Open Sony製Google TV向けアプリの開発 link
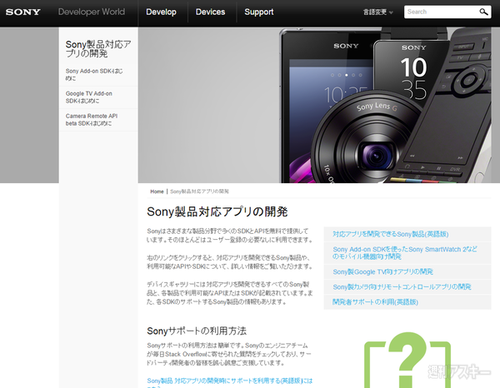 click(383, 271)
